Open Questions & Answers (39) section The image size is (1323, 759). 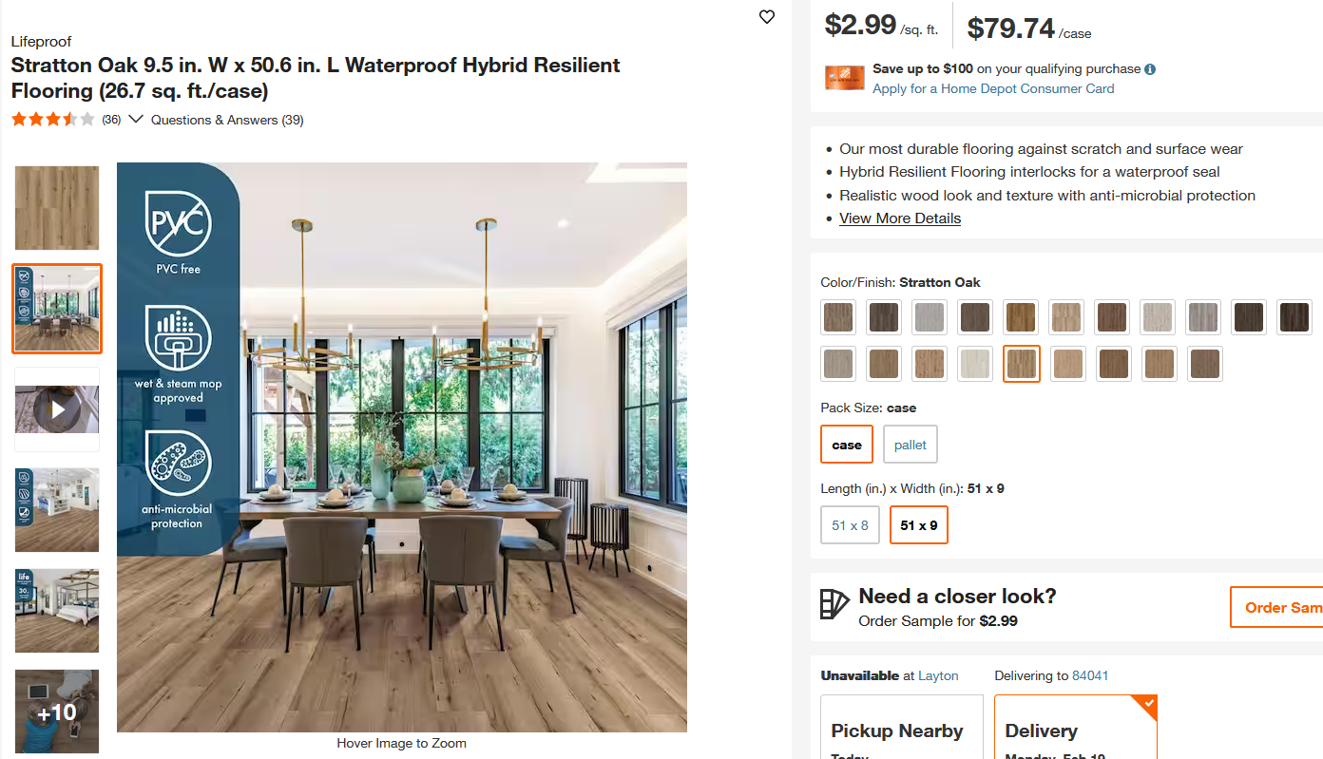pos(227,120)
